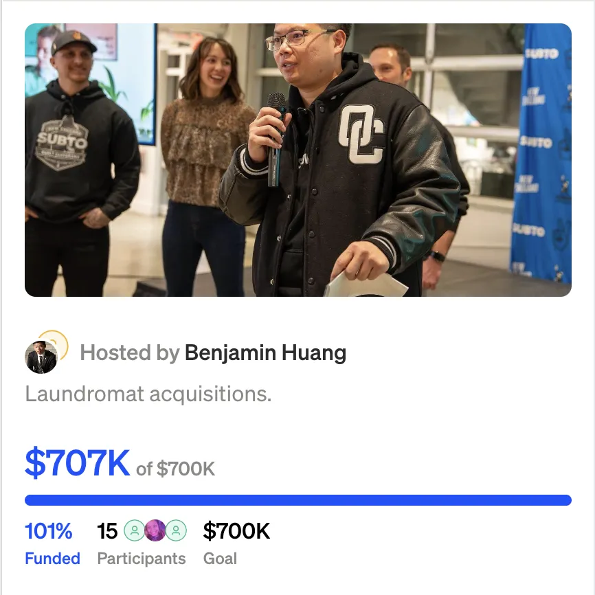Select the Participants label
The image size is (595, 595).
click(142, 559)
